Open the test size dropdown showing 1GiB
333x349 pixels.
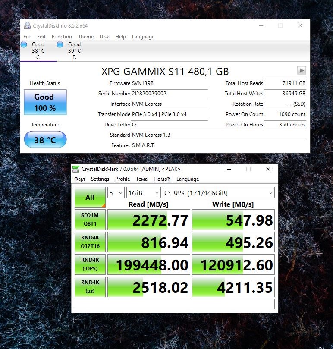[143, 193]
